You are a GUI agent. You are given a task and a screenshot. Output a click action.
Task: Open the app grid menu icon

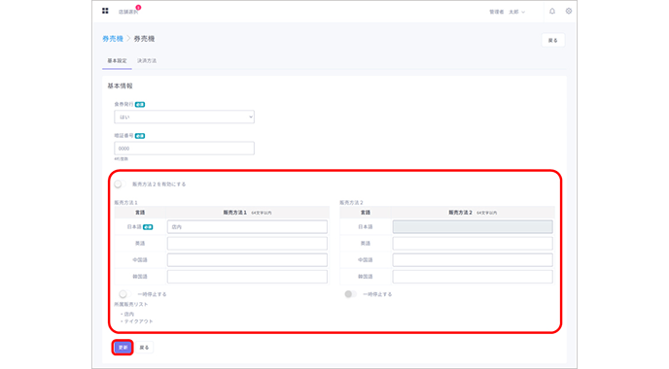coord(105,11)
